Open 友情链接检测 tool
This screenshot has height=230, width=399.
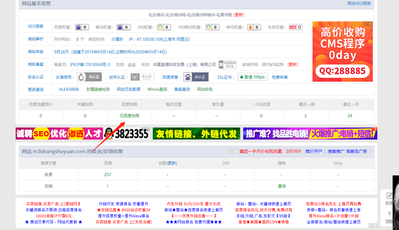[x=98, y=89]
